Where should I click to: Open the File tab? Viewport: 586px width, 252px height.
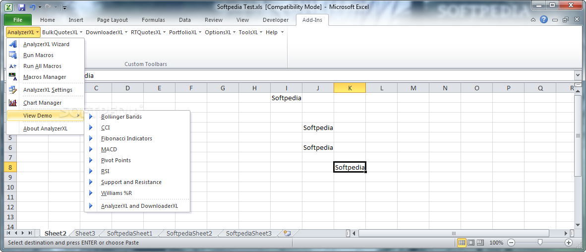coord(17,20)
